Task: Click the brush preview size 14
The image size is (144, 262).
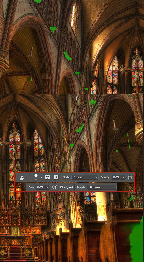Action: 36,177
